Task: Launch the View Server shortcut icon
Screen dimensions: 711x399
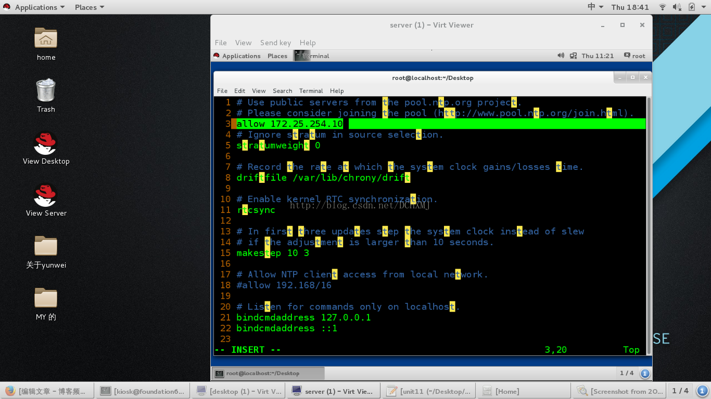Action: pyautogui.click(x=46, y=195)
